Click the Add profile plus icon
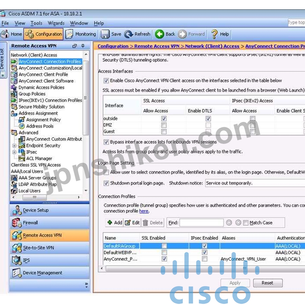305x305 pixels. (x=110, y=222)
